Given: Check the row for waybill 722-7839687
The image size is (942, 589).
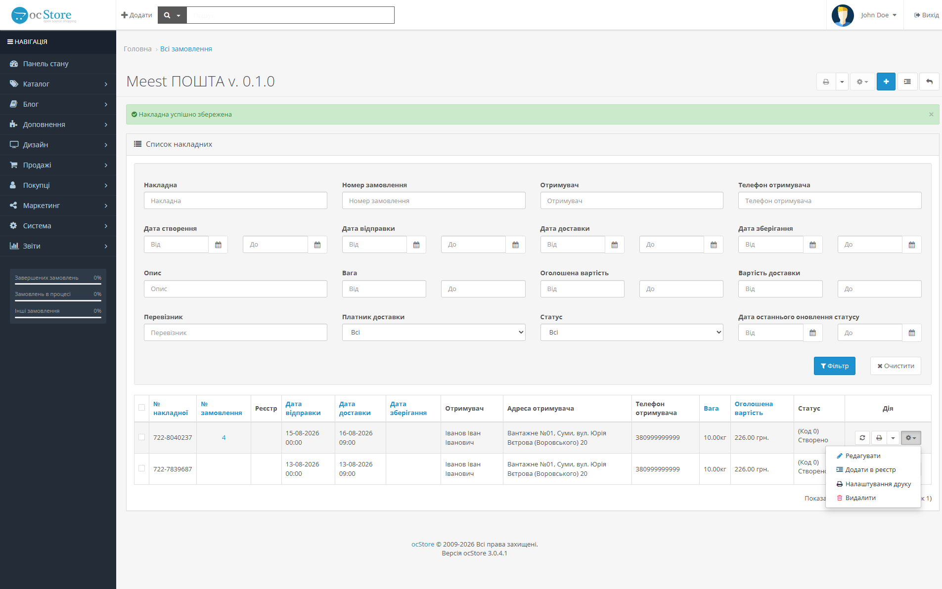Looking at the screenshot, I should tap(142, 468).
